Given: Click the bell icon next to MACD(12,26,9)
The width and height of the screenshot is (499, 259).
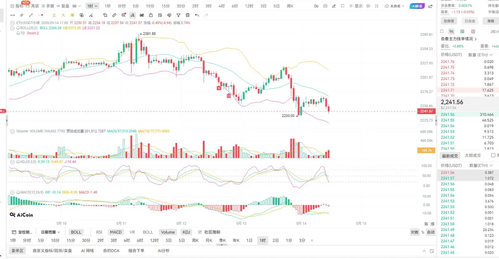Looking at the screenshot, I should (x=18, y=192).
